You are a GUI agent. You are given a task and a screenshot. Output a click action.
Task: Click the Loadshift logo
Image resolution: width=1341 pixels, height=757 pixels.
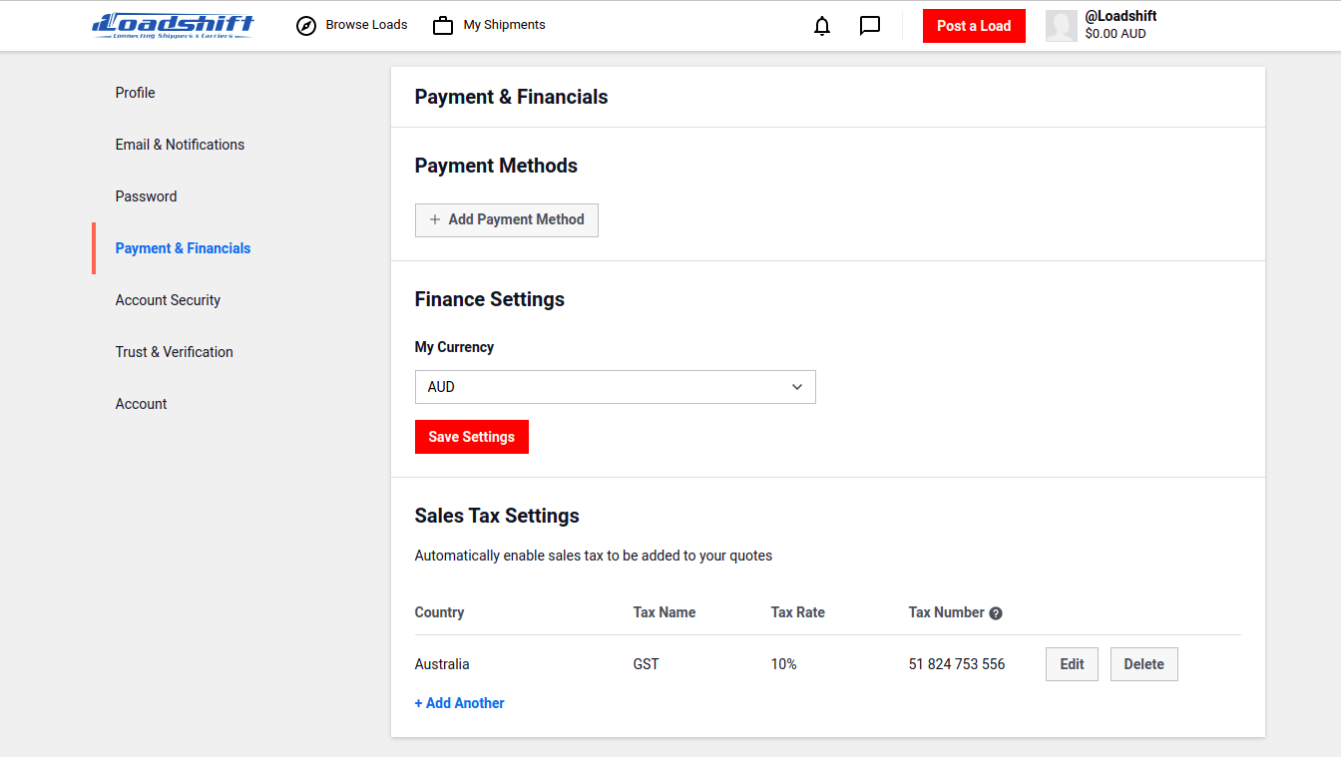point(172,25)
